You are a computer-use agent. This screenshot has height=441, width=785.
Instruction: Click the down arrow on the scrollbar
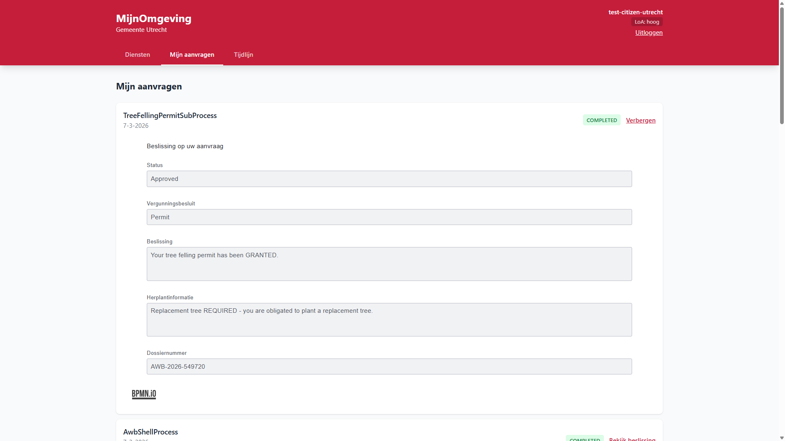[x=781, y=437]
